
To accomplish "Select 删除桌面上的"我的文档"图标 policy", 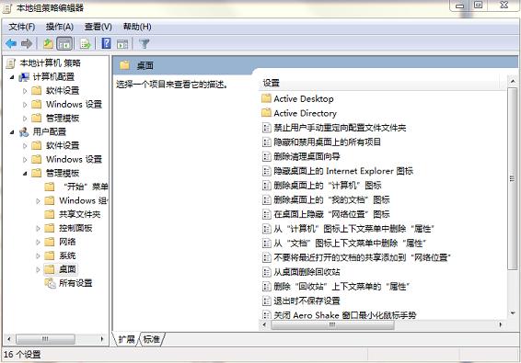I will (331, 199).
